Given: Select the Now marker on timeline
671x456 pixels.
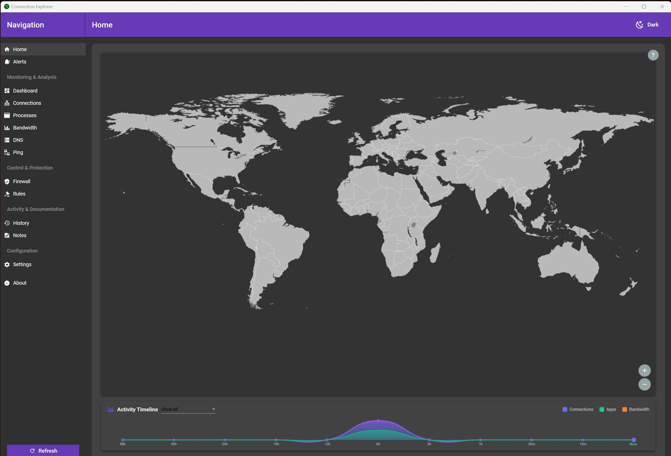Looking at the screenshot, I should pos(633,440).
